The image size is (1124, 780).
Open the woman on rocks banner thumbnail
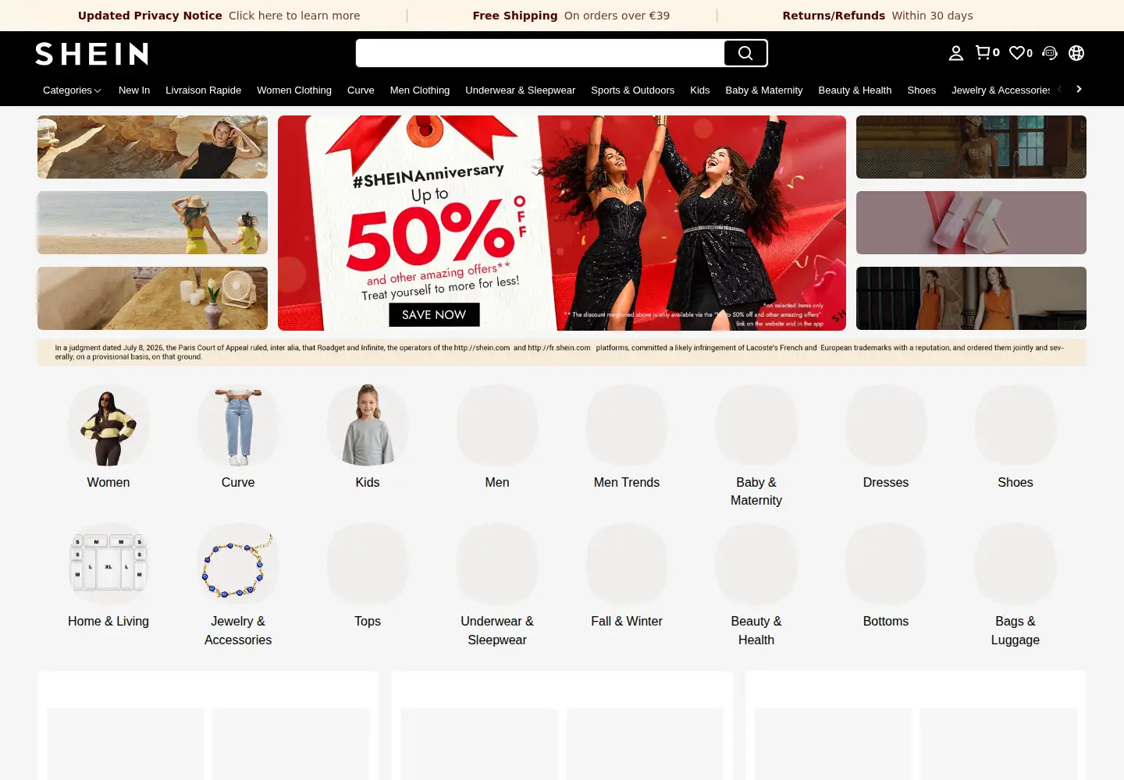(x=152, y=147)
